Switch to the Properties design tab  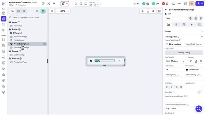[x=168, y=25]
